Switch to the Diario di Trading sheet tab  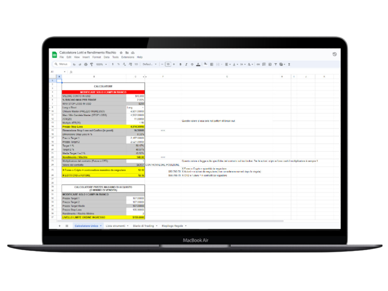(x=143, y=226)
